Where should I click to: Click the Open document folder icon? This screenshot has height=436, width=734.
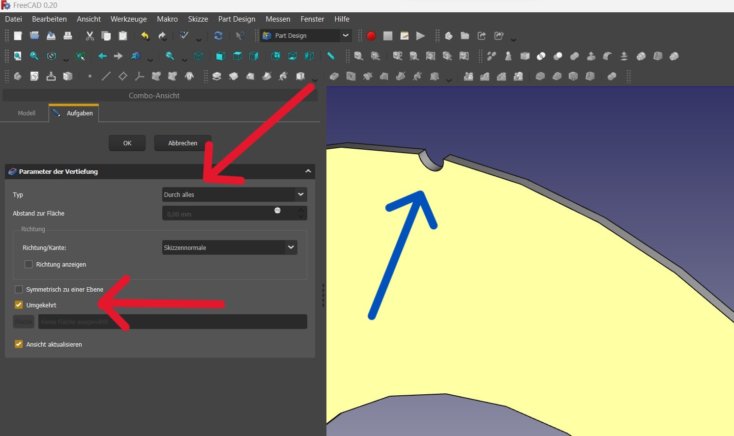pos(34,36)
